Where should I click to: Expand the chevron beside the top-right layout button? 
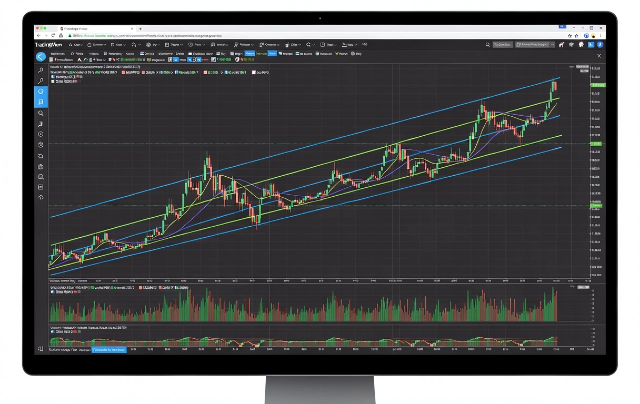tap(553, 45)
